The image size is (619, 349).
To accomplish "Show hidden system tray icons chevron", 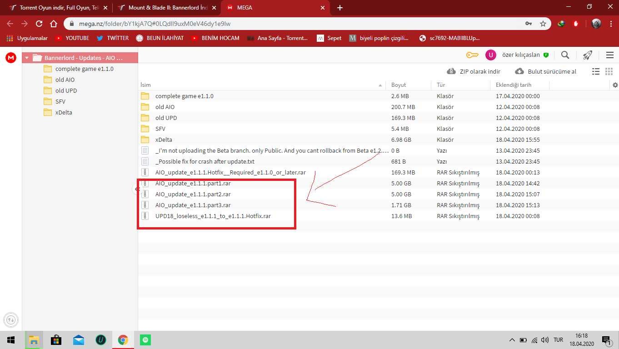I will (x=512, y=340).
